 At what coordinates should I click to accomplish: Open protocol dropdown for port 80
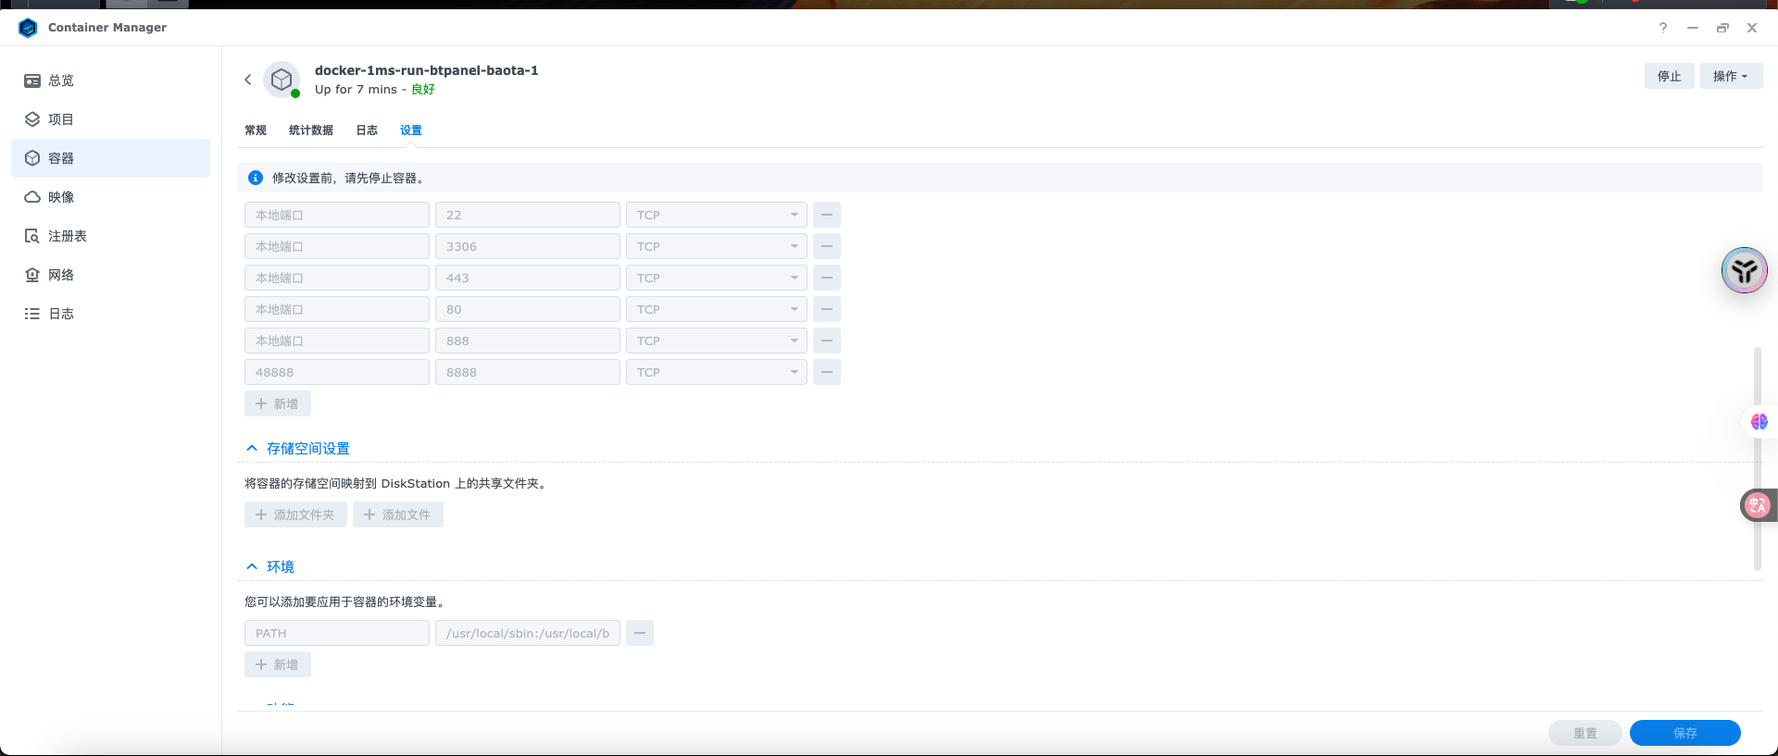pos(716,309)
